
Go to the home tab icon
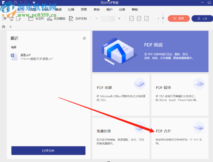[x=4, y=27]
